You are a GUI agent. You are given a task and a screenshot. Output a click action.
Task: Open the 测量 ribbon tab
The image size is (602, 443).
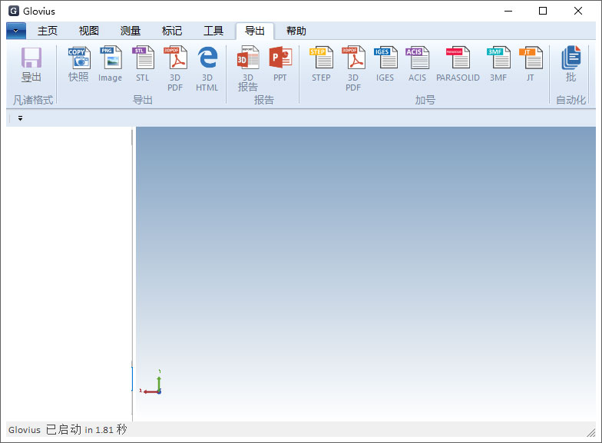131,31
